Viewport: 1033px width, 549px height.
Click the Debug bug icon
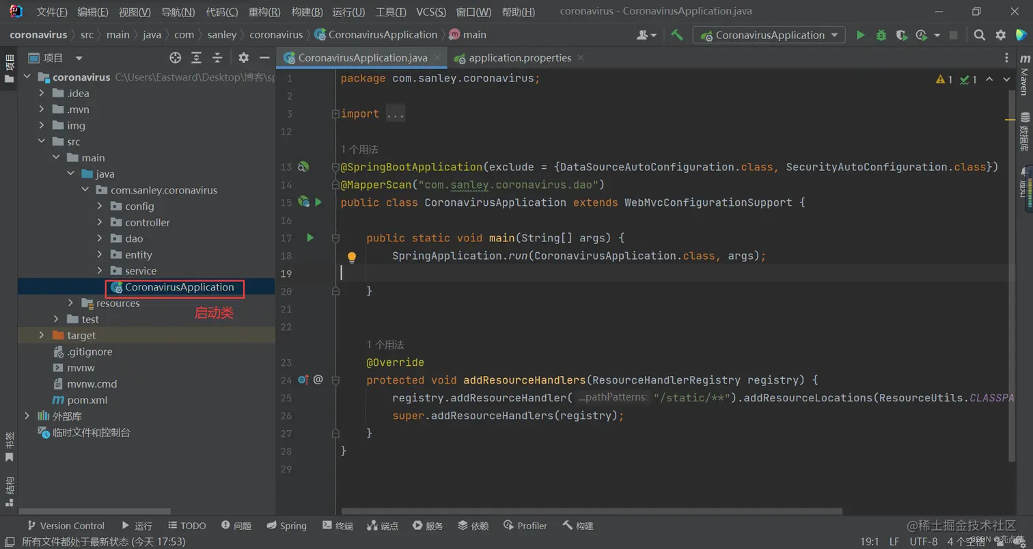click(x=881, y=35)
